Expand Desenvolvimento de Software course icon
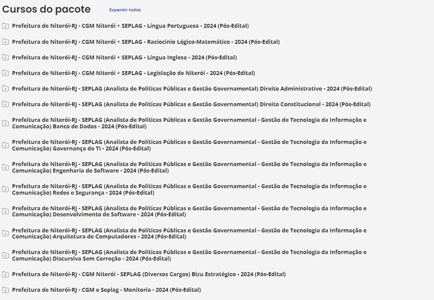Screen dimensions: 434x300 (5, 211)
